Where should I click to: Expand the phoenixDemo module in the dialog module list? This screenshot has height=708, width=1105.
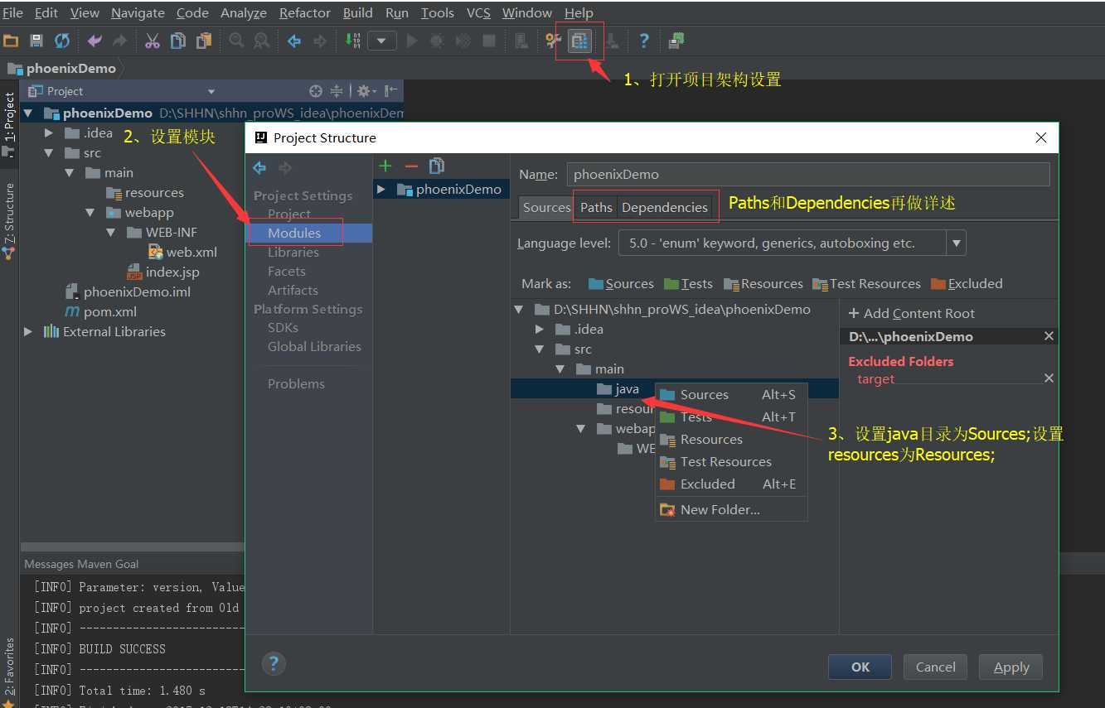[381, 190]
